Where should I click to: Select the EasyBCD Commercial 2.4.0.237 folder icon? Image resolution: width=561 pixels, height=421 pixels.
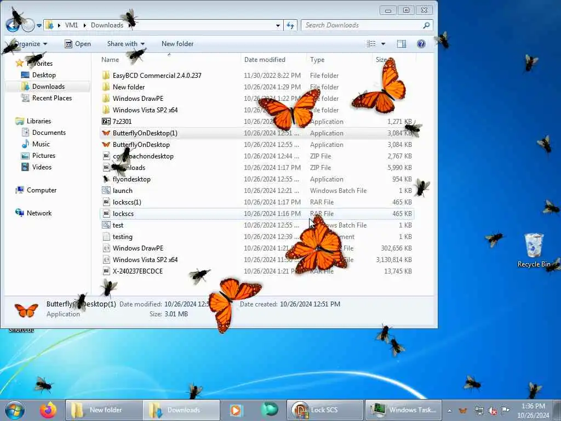point(106,75)
